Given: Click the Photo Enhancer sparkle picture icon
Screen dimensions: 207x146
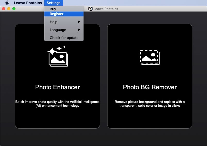Looking at the screenshot, I should [57, 56].
